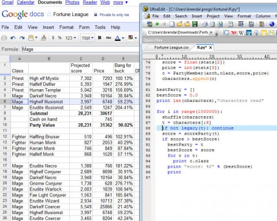Click the Wikipedia W icon in UltraEdit
Screen dimensions: 277x221
click(x=241, y=33)
